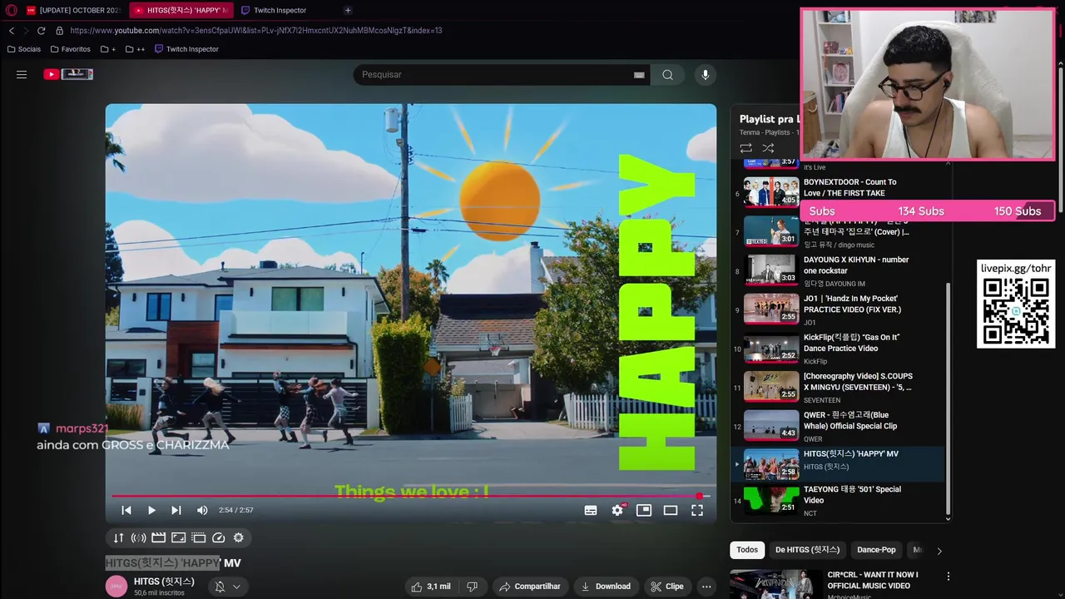Click the search magnifier button
Image resolution: width=1065 pixels, height=599 pixels.
pos(667,75)
